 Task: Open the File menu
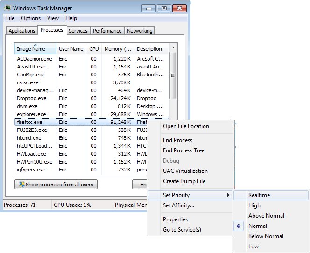[x=10, y=18]
